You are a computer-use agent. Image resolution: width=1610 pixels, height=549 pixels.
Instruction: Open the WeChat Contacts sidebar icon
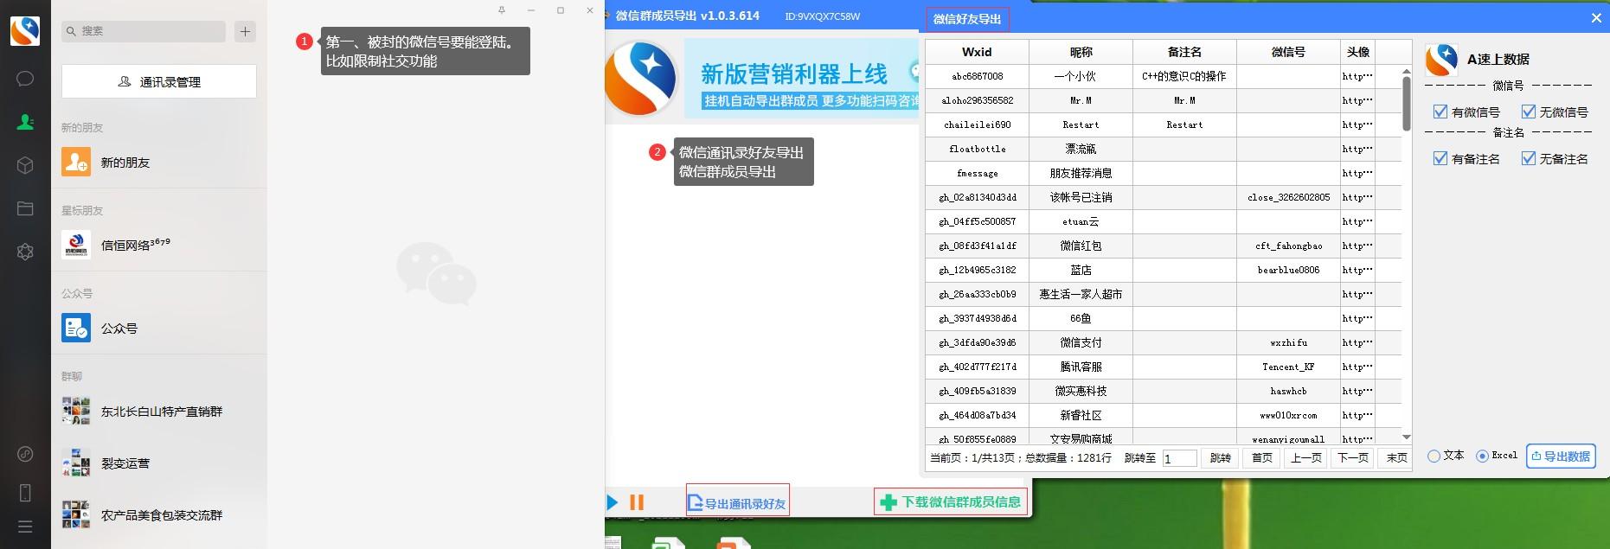click(25, 122)
